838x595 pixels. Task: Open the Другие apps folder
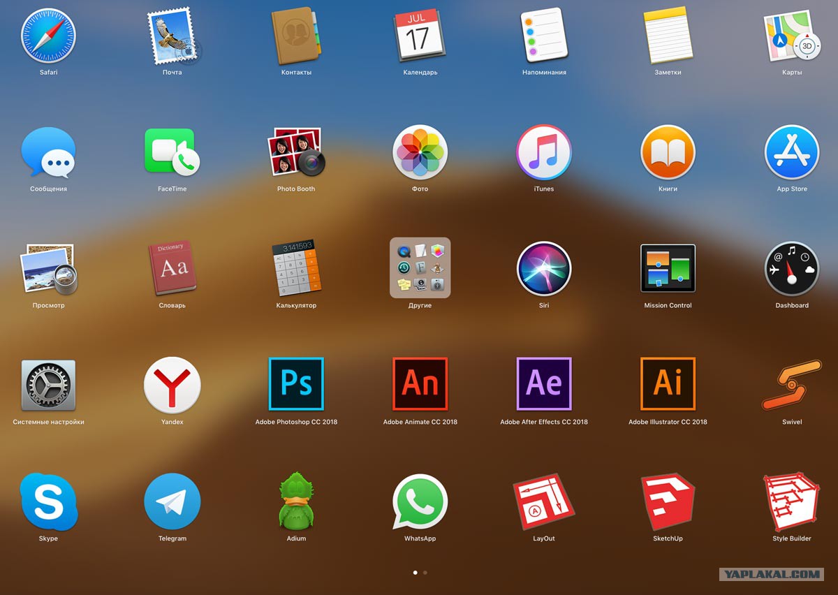(420, 268)
